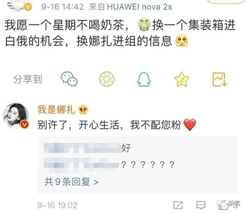The width and height of the screenshot is (248, 214).
Task: Share via the QQ penguin icon
Action: click(144, 79)
